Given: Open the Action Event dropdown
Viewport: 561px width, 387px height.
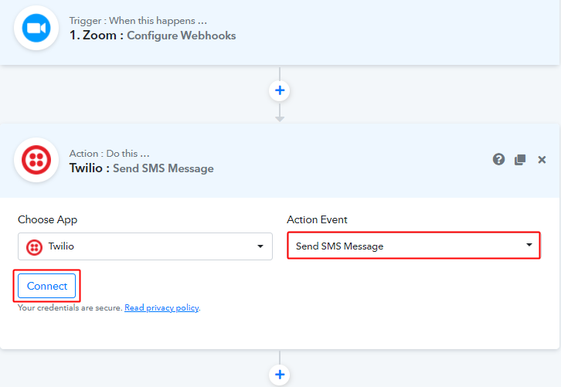Looking at the screenshot, I should pyautogui.click(x=413, y=246).
